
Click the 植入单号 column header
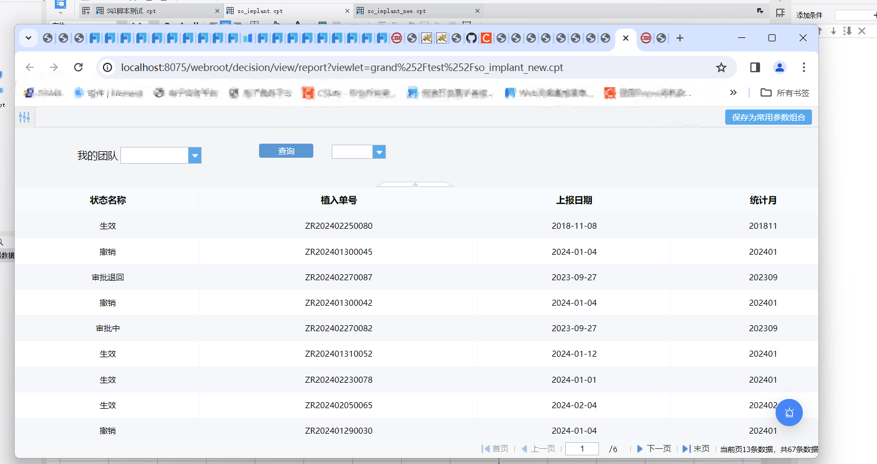[339, 200]
